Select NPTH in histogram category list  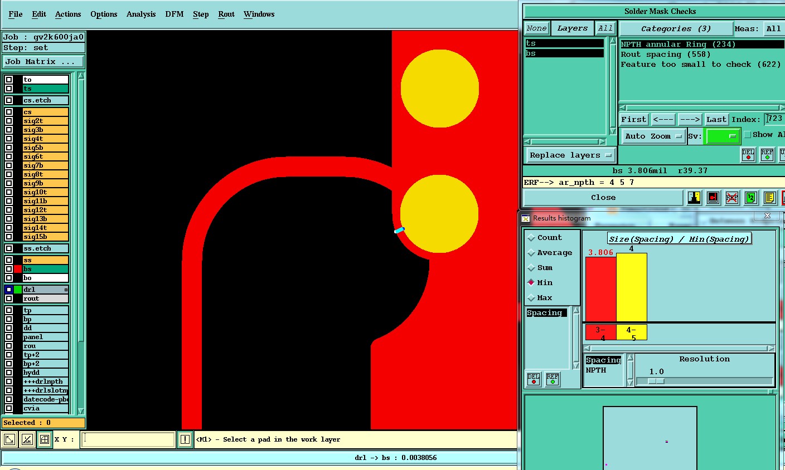596,370
